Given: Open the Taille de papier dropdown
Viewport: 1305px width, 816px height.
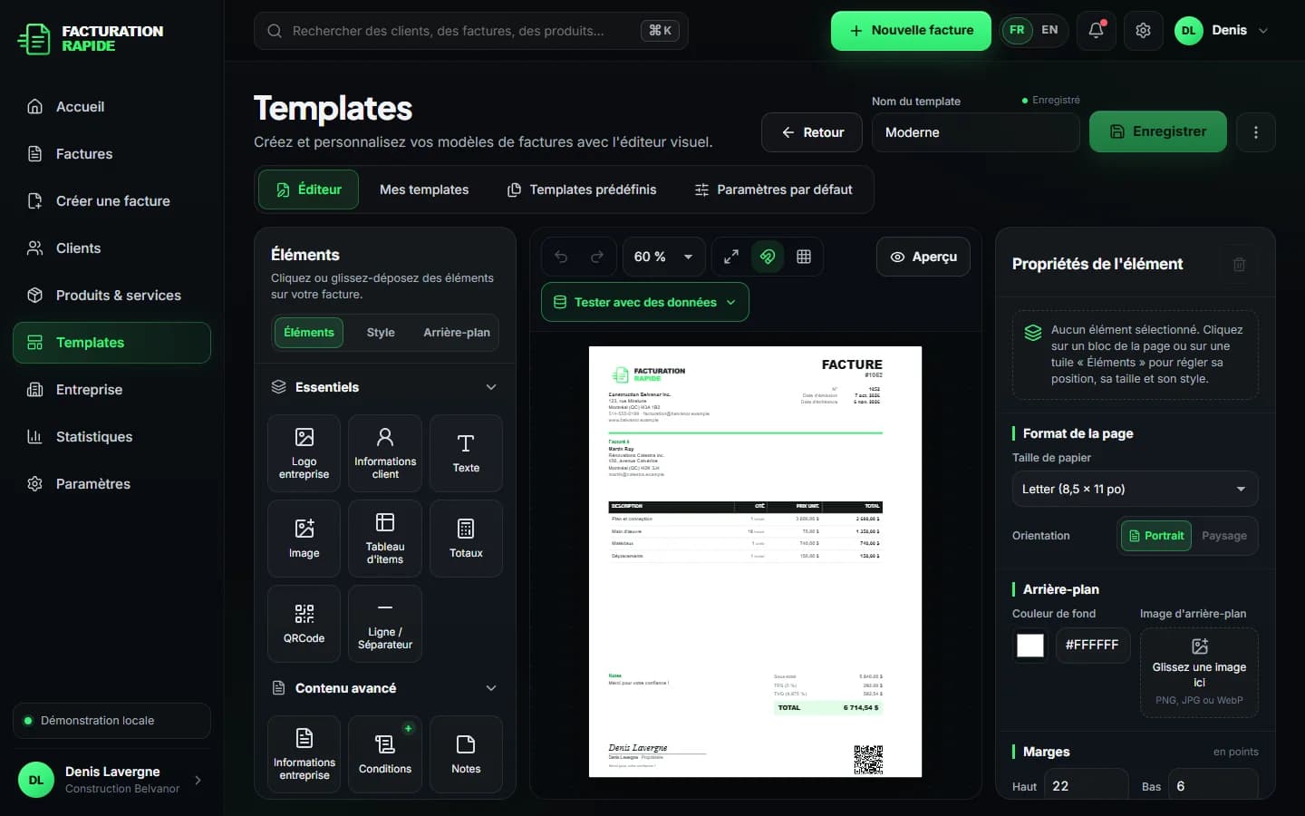Looking at the screenshot, I should [x=1135, y=489].
